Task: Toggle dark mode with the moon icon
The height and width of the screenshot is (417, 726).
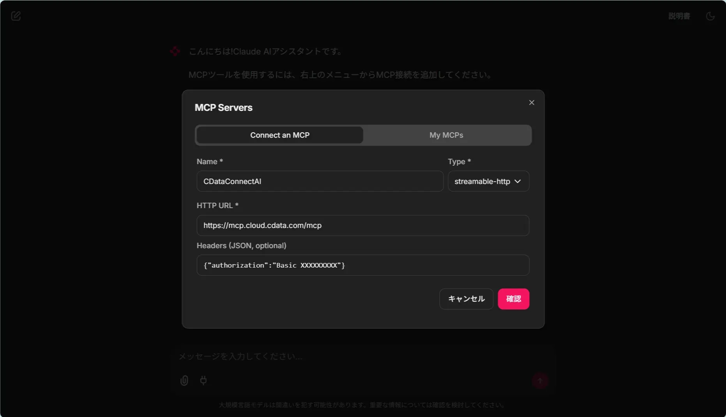Action: (x=710, y=16)
